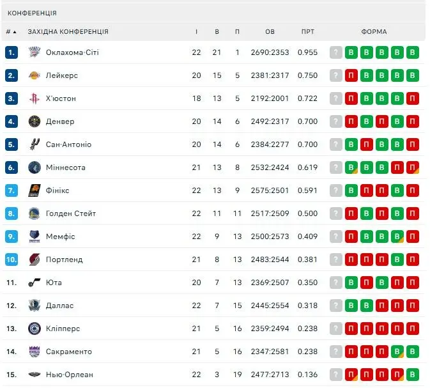Click the San Antonio Spurs logo
Viewport: 430px width, 388px height.
tap(35, 144)
